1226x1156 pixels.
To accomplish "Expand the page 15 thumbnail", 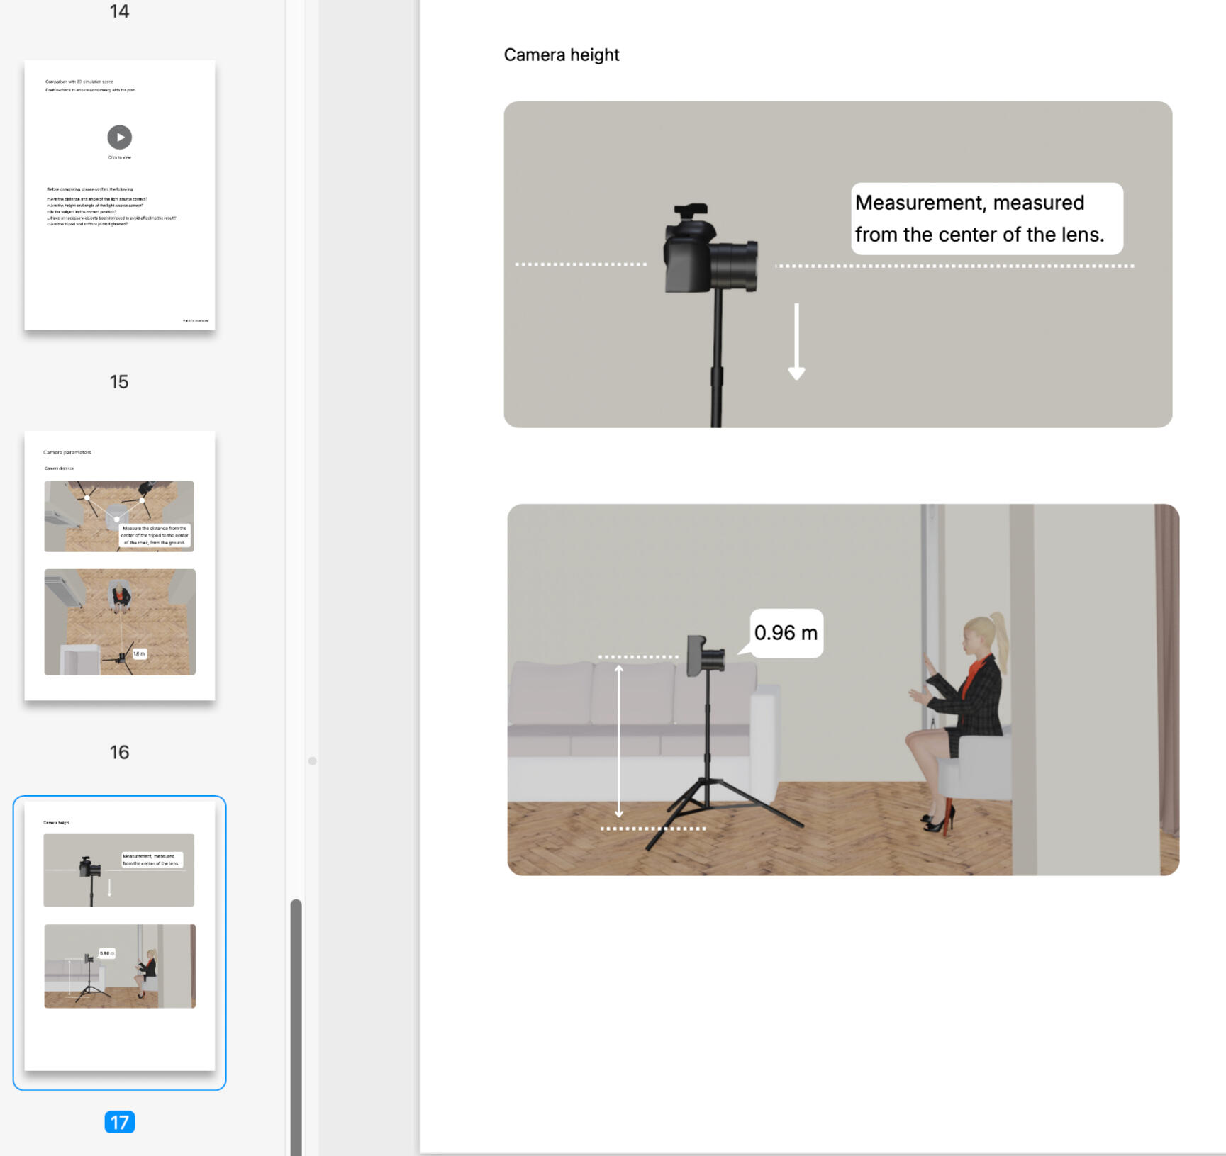I will tap(119, 195).
